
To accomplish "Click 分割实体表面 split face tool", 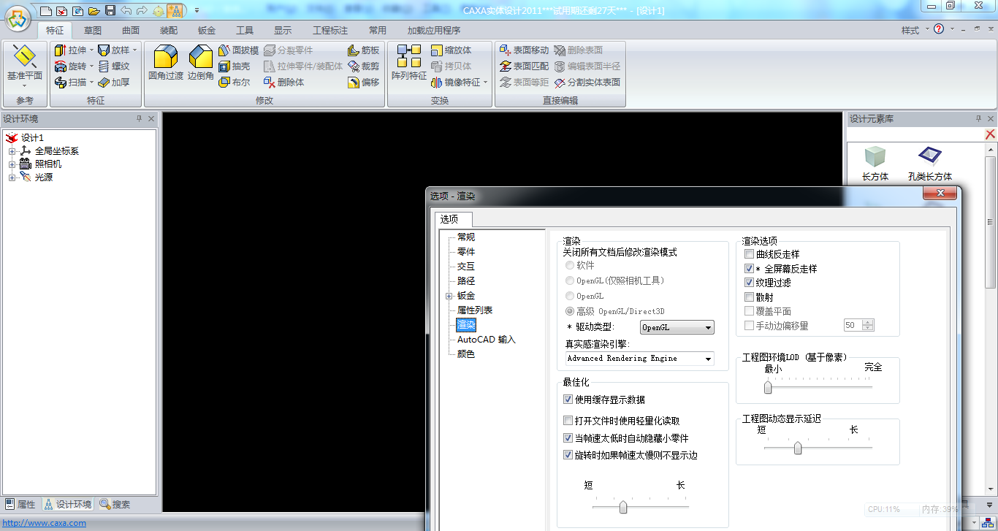I will pos(587,83).
